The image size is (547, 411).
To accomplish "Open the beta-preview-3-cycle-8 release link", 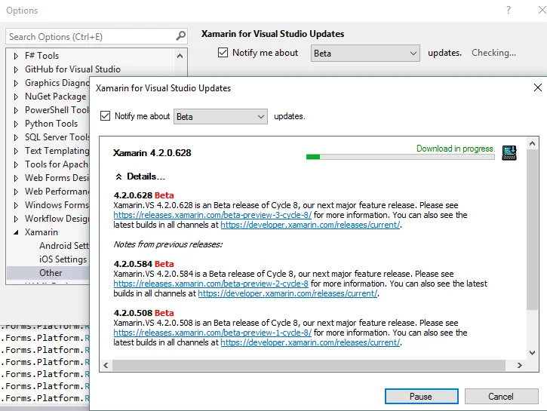I will pyautogui.click(x=213, y=215).
